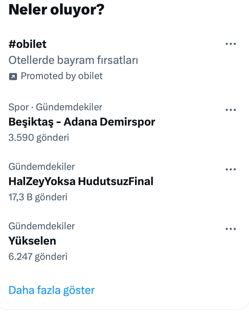The height and width of the screenshot is (315, 249).
Task: Select the #obilet hashtag trend
Action: [28, 44]
